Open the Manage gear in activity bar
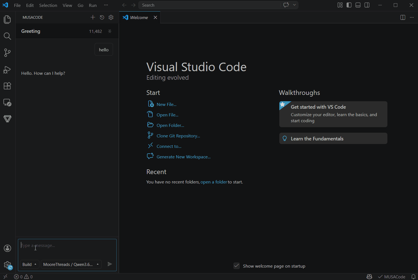The height and width of the screenshot is (280, 418). point(7,265)
